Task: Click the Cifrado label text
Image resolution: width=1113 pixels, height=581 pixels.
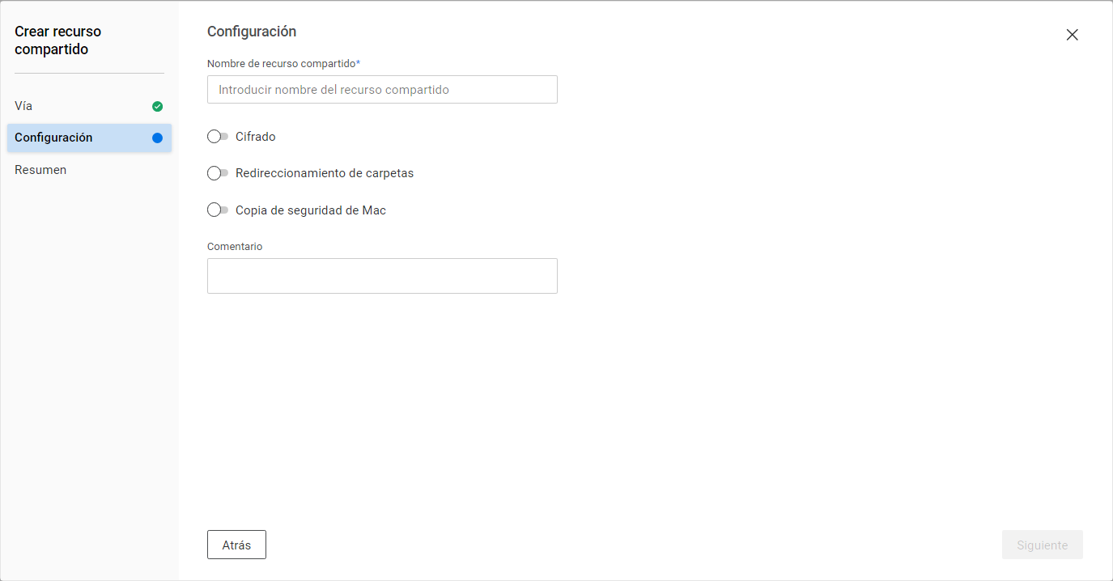Action: 256,137
